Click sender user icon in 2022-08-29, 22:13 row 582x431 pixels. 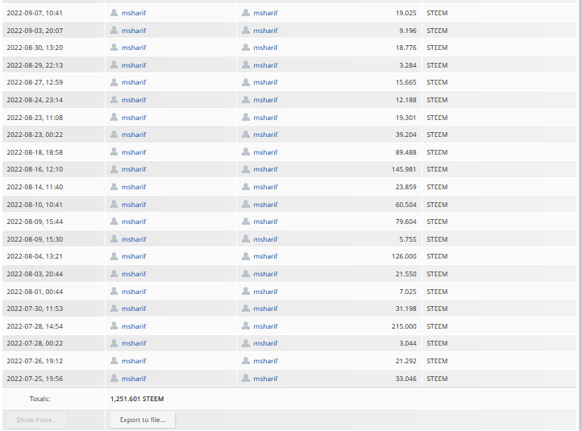pyautogui.click(x=114, y=65)
